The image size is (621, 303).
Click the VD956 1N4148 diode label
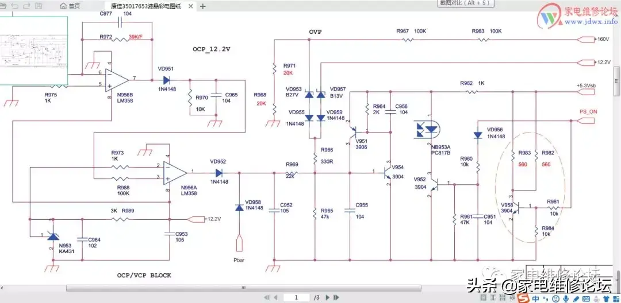[496, 133]
